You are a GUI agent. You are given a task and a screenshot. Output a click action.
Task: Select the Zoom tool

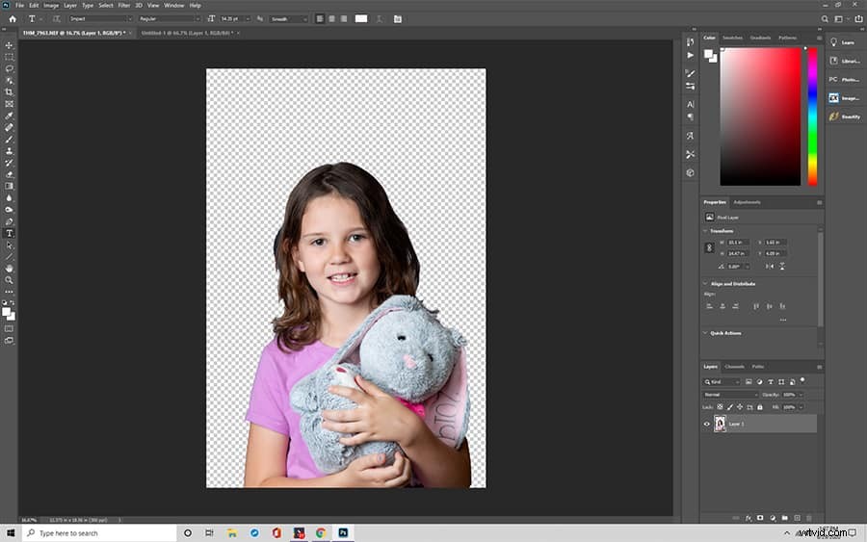(x=9, y=280)
